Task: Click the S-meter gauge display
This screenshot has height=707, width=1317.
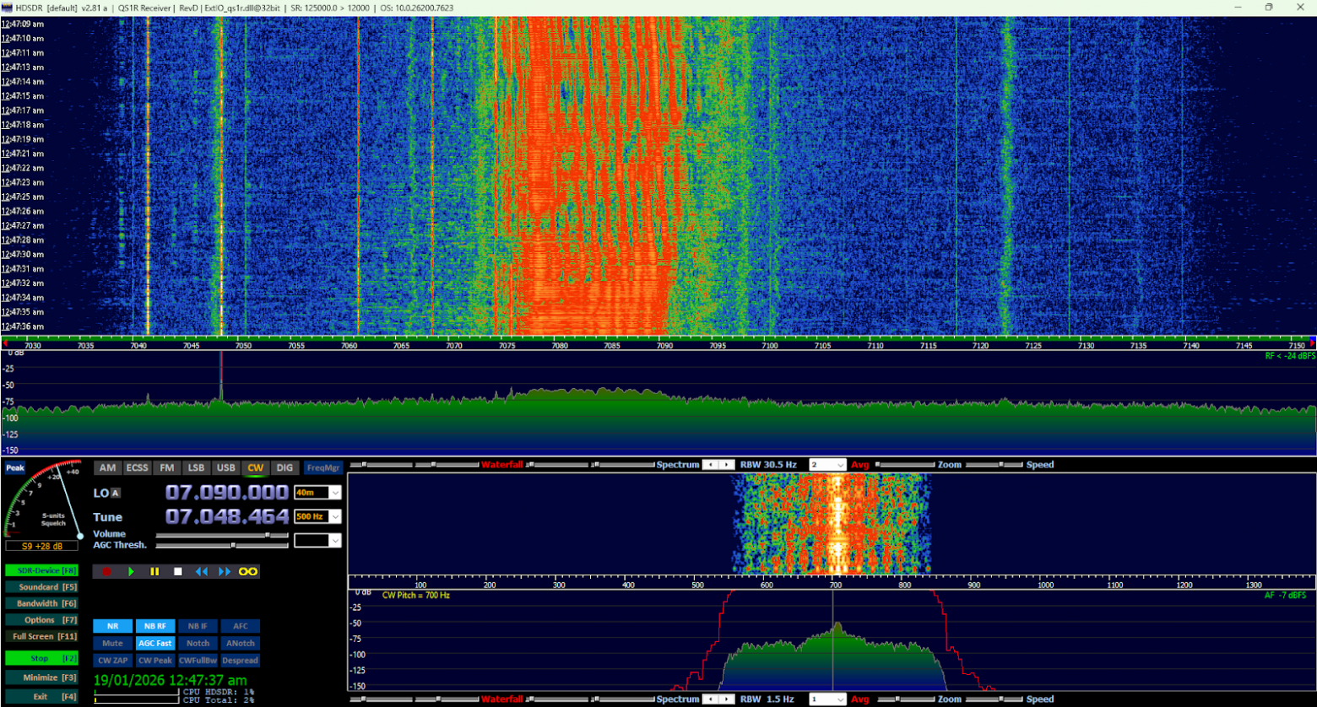Action: point(45,499)
